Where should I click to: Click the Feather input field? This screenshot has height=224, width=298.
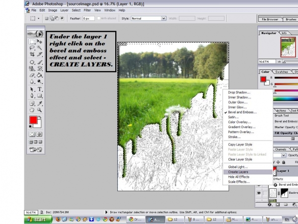(88, 18)
